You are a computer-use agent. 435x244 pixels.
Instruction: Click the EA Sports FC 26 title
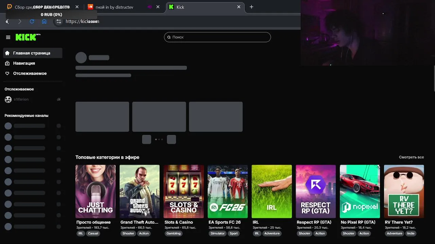click(225, 222)
